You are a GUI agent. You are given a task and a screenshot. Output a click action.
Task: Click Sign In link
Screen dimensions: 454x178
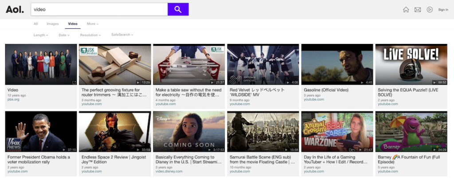443,10
